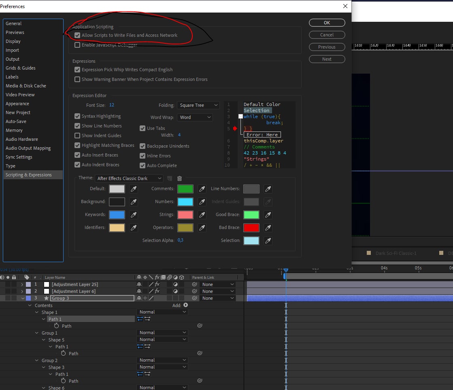Uncheck Allow Scripts to Write Files and Access Network
The image size is (453, 390).
tap(77, 35)
